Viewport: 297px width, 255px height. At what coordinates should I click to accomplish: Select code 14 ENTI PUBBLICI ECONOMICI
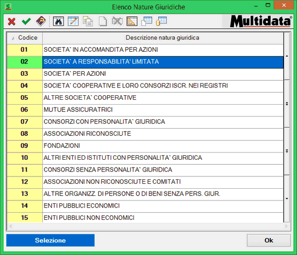pyautogui.click(x=145, y=205)
